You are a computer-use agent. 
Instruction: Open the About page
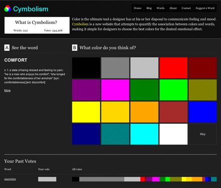[x=173, y=8]
